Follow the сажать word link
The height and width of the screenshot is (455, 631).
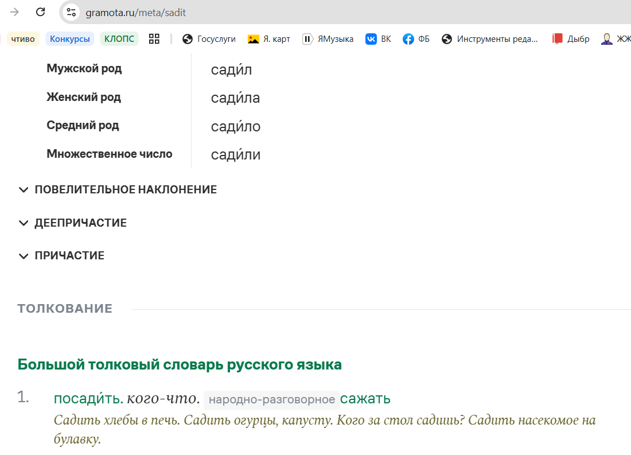[x=365, y=399]
